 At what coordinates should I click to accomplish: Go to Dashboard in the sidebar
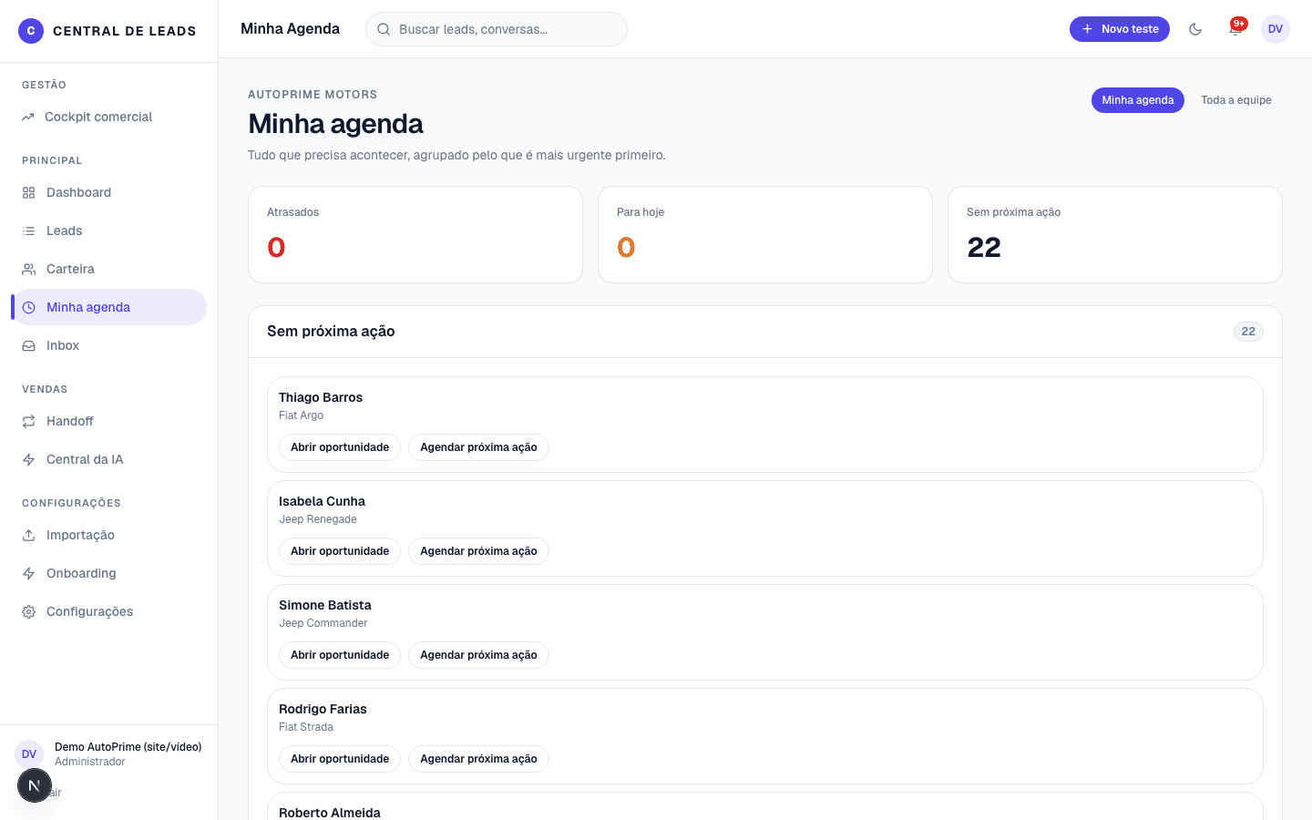pos(109,192)
